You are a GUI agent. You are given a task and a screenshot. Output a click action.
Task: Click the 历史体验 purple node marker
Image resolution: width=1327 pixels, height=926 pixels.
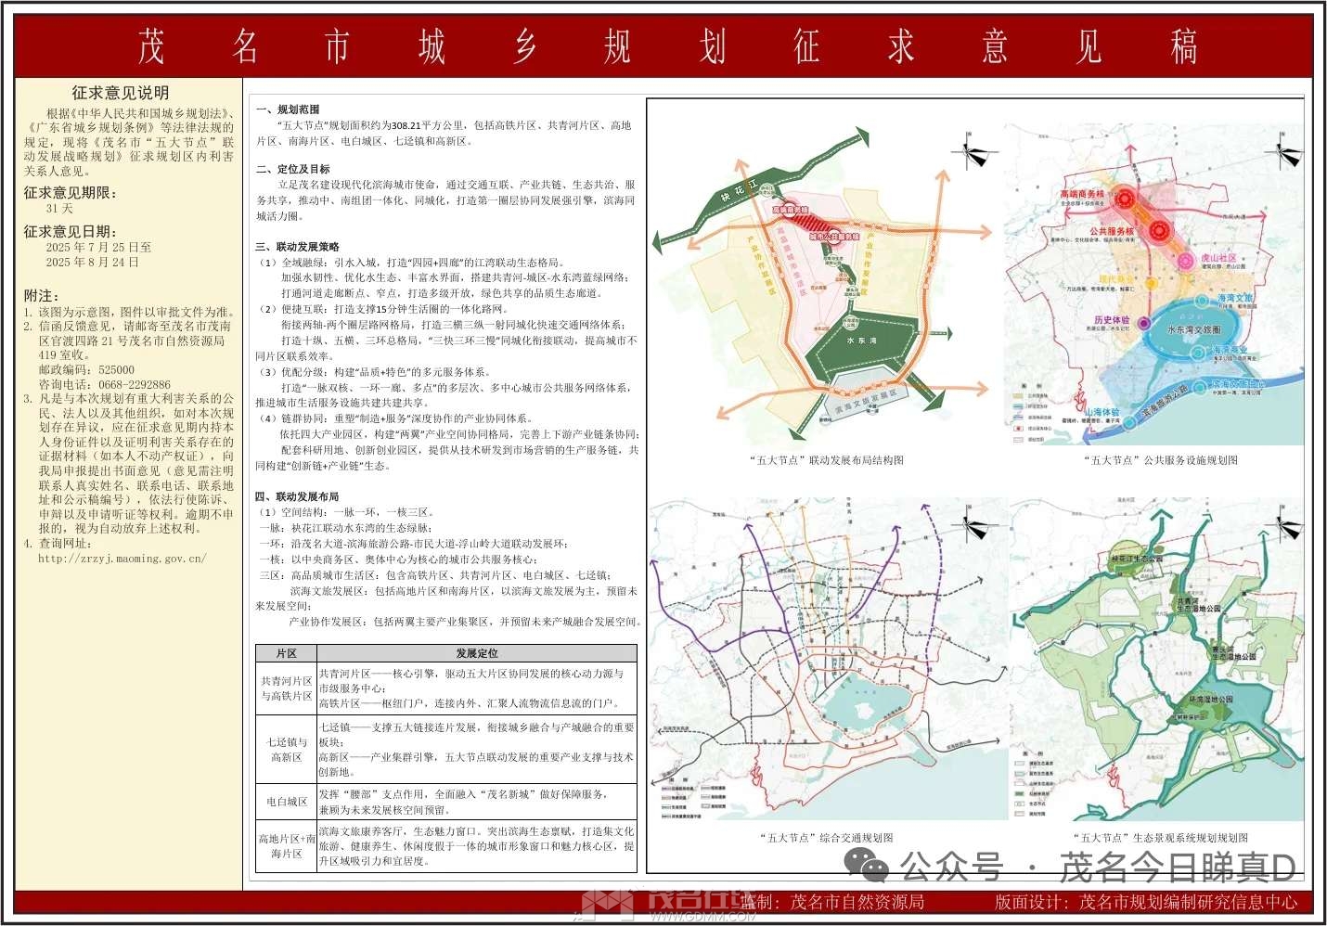pos(1144,324)
